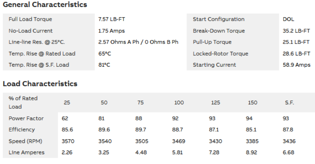This screenshot has width=315, height=164.
Task: Select the Full Load Torque label
Action: click(30, 19)
